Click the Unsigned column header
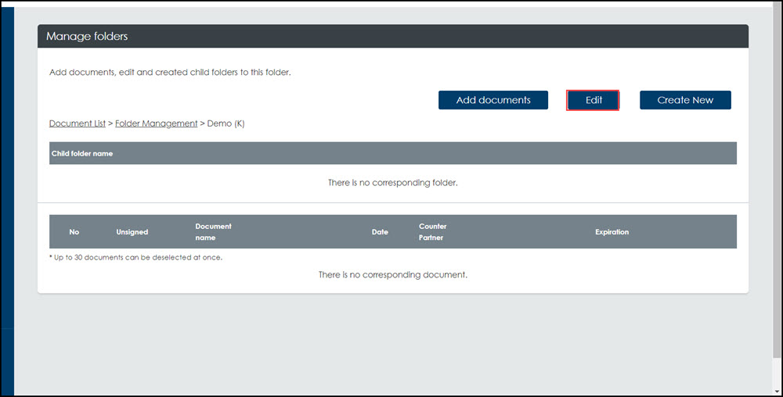Viewport: 783px width, 397px height. click(x=132, y=232)
